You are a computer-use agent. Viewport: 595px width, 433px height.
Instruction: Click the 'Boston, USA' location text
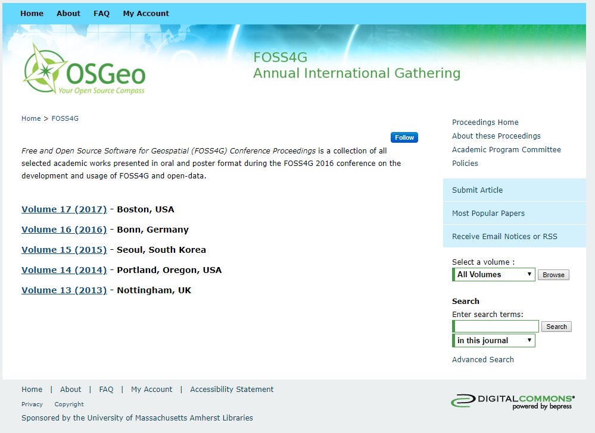[145, 209]
